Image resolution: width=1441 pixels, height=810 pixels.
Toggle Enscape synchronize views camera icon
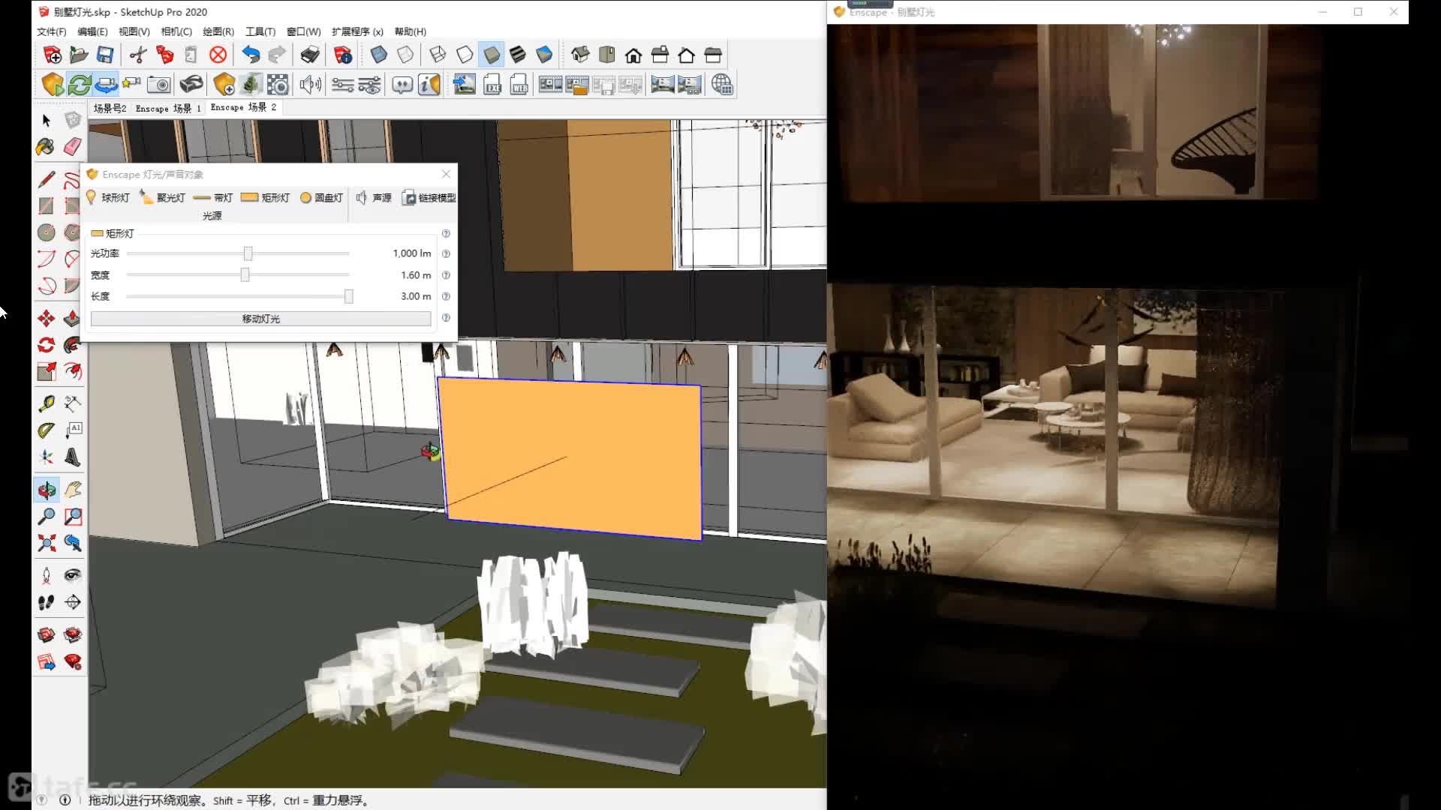106,85
